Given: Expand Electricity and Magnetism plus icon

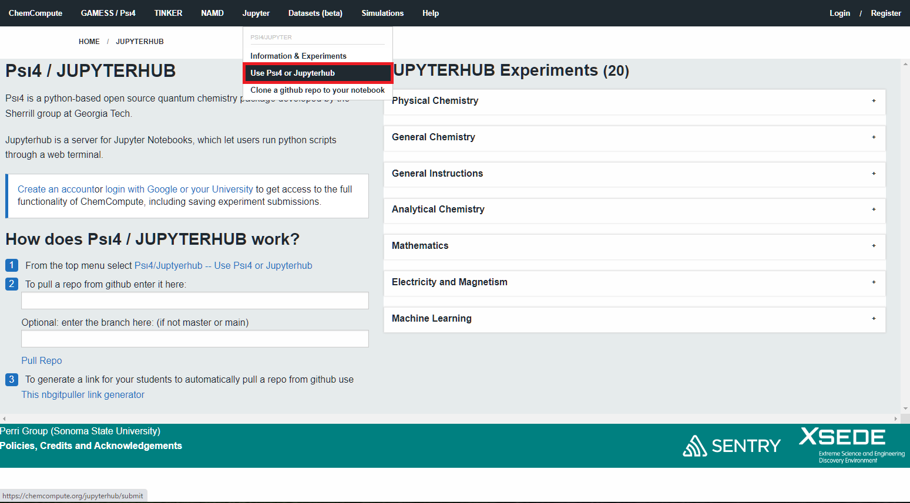Looking at the screenshot, I should click(874, 282).
